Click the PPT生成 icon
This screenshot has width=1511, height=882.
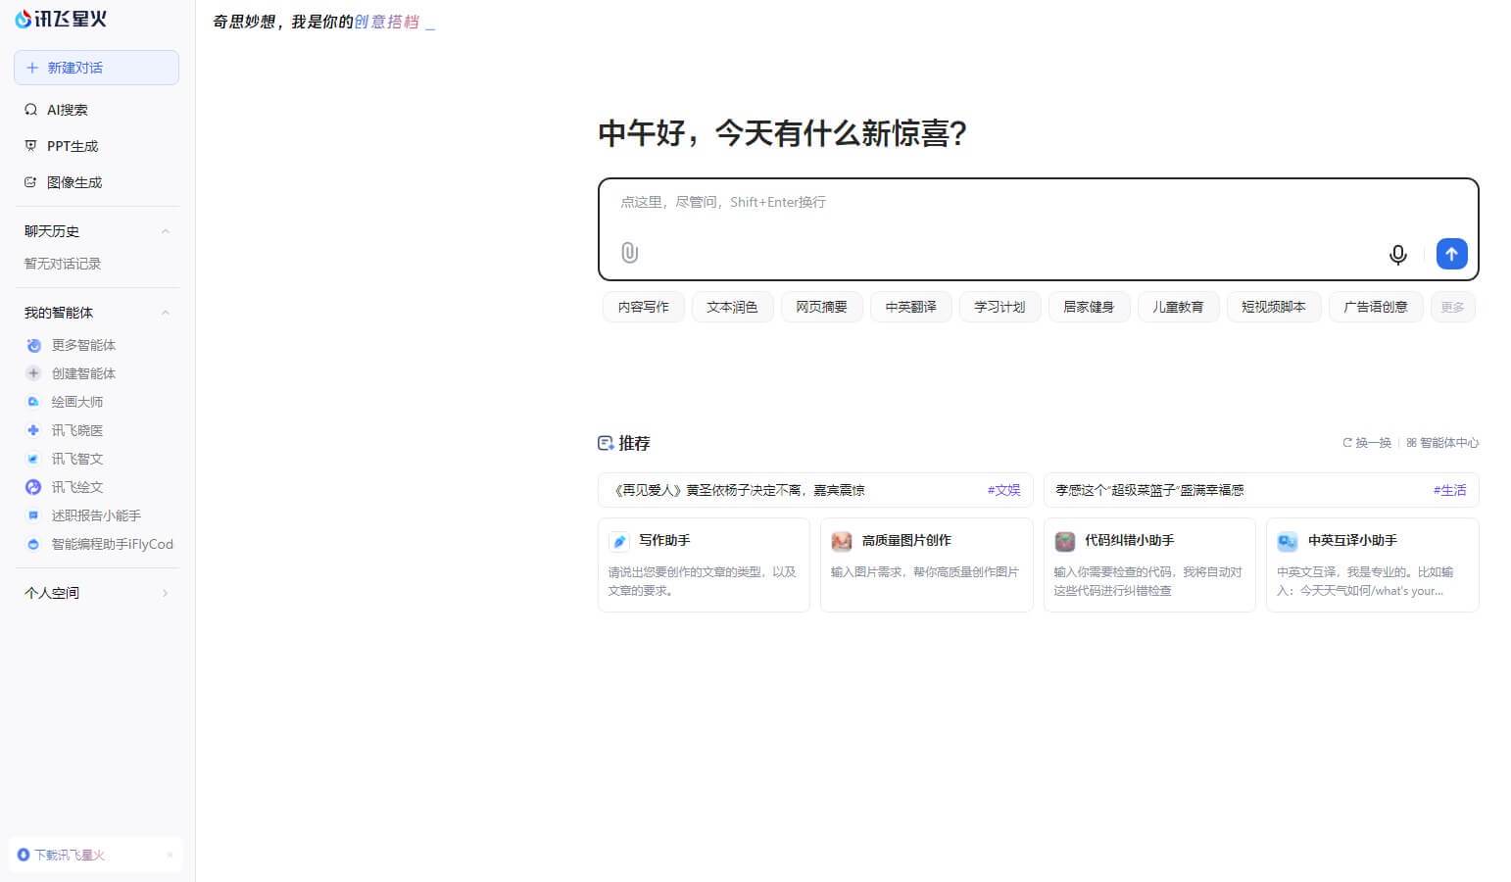click(x=31, y=146)
